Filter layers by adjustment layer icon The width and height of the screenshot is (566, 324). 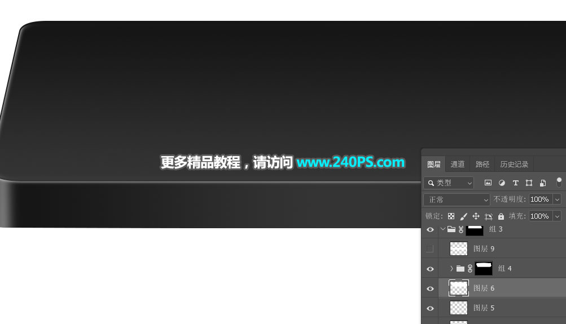tap(502, 183)
